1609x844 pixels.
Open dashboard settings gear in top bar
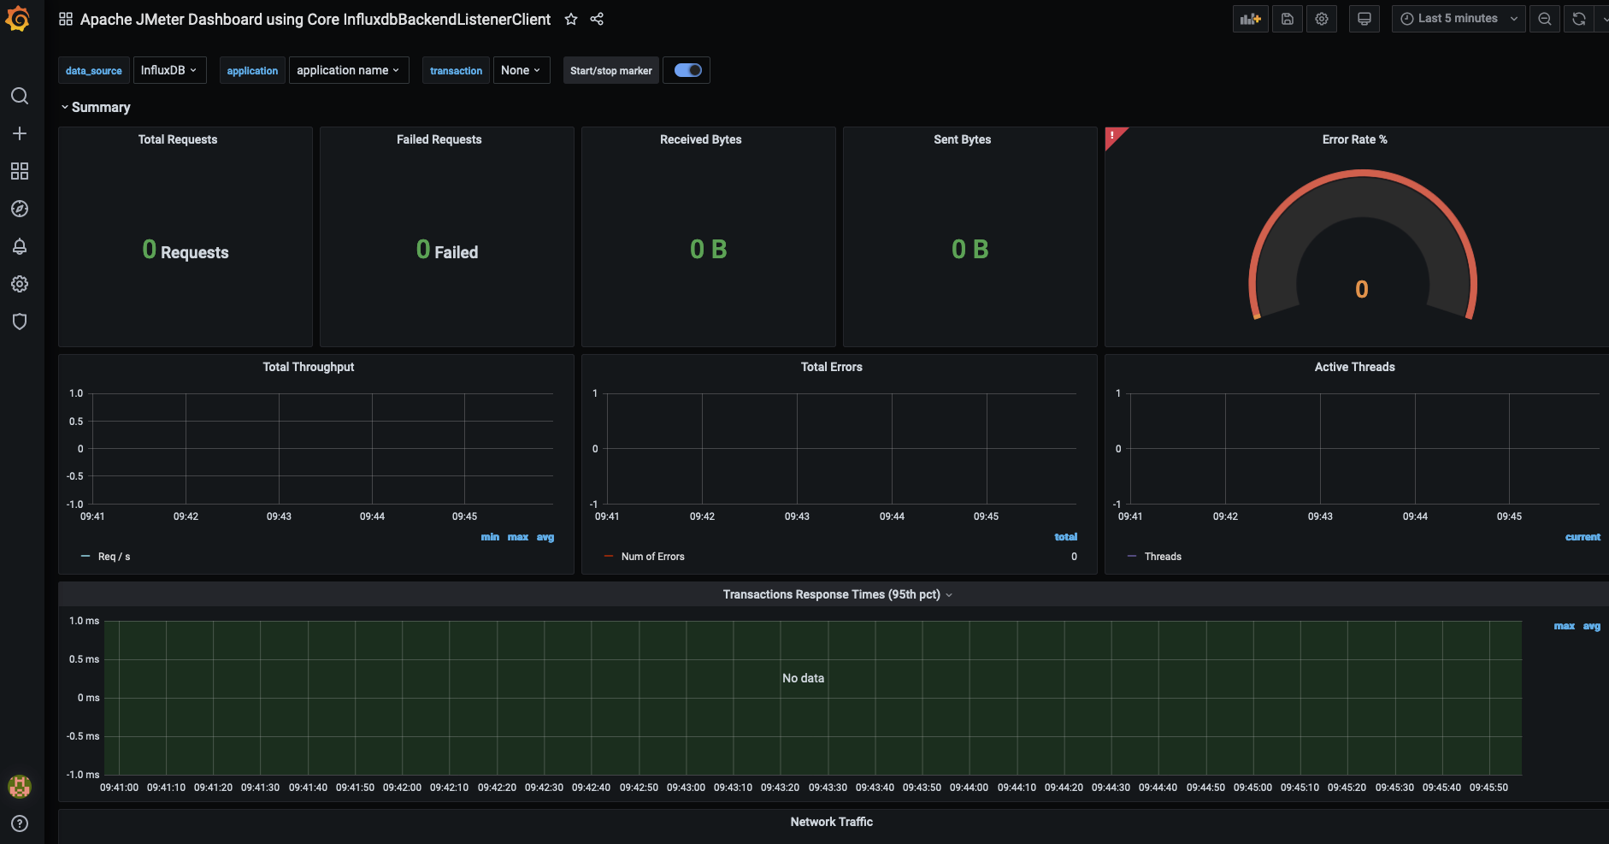tap(1322, 19)
